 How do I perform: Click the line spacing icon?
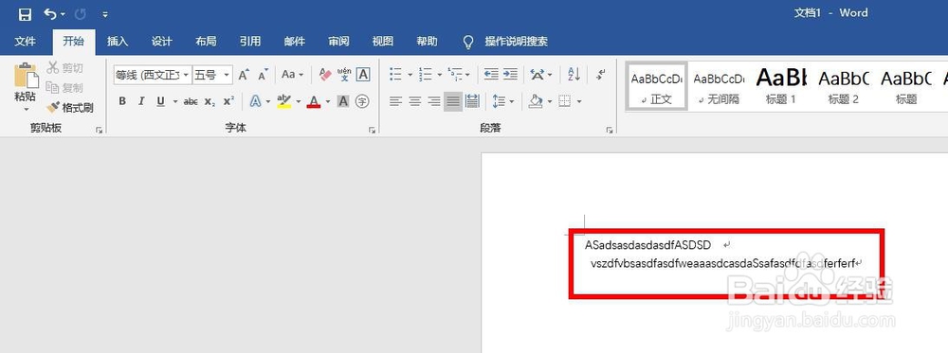499,101
